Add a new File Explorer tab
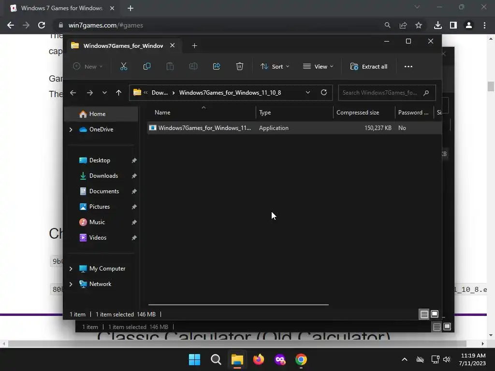Image resolution: width=495 pixels, height=371 pixels. click(194, 46)
